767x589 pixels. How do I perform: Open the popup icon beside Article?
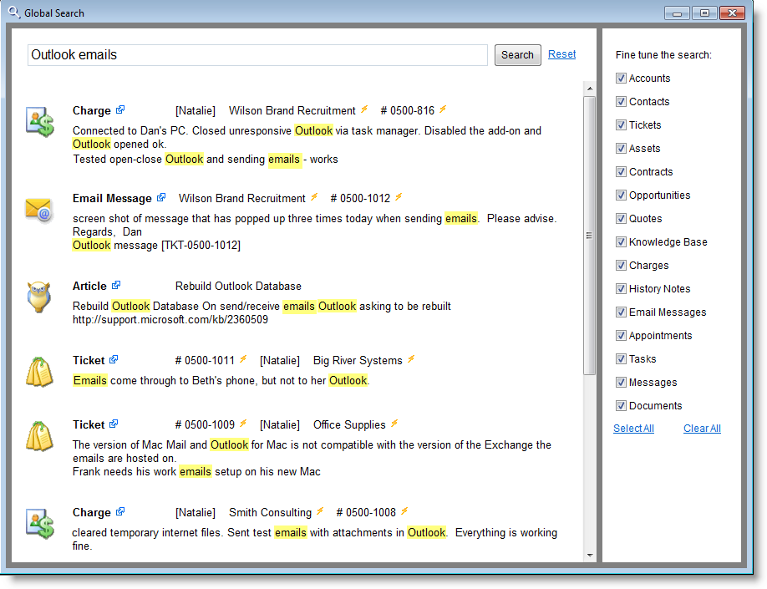point(116,286)
